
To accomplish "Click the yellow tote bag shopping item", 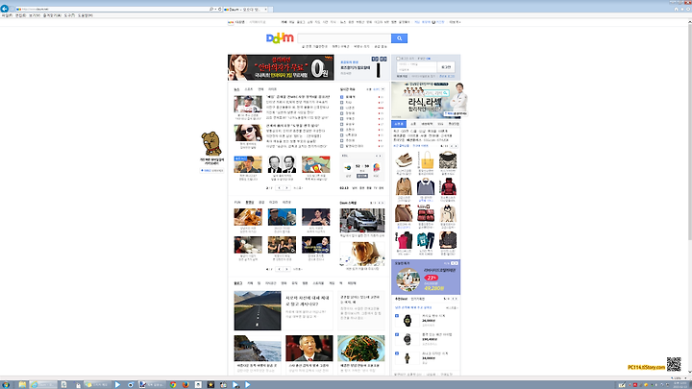I will tap(427, 159).
